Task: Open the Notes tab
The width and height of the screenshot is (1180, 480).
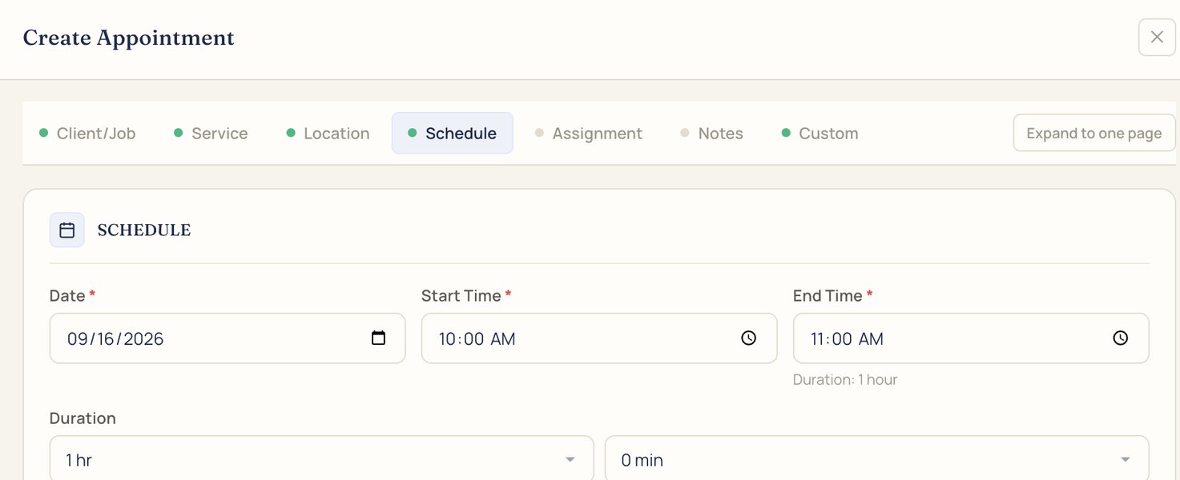Action: click(711, 133)
